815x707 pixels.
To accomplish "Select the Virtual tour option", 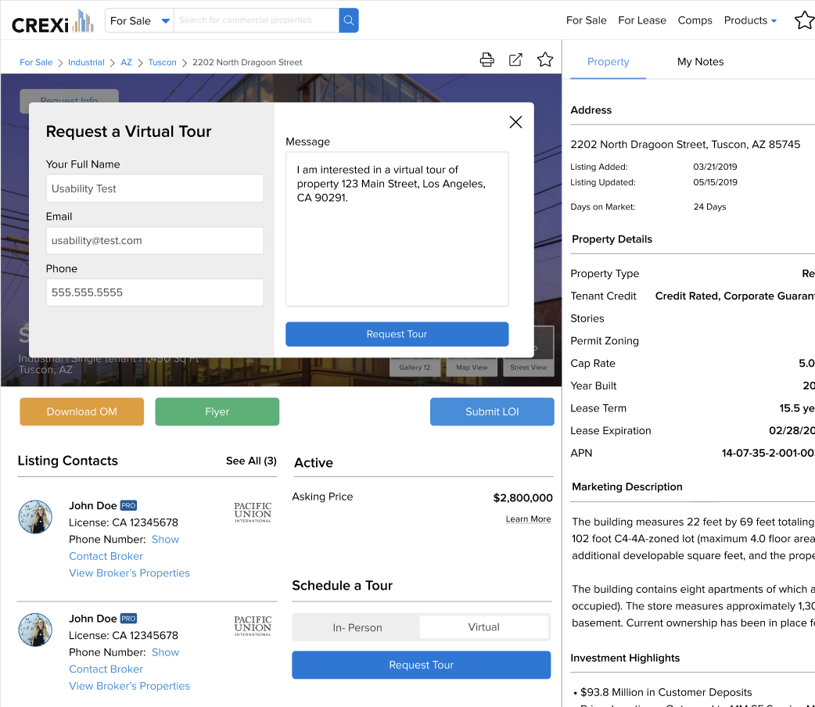I will tap(483, 627).
